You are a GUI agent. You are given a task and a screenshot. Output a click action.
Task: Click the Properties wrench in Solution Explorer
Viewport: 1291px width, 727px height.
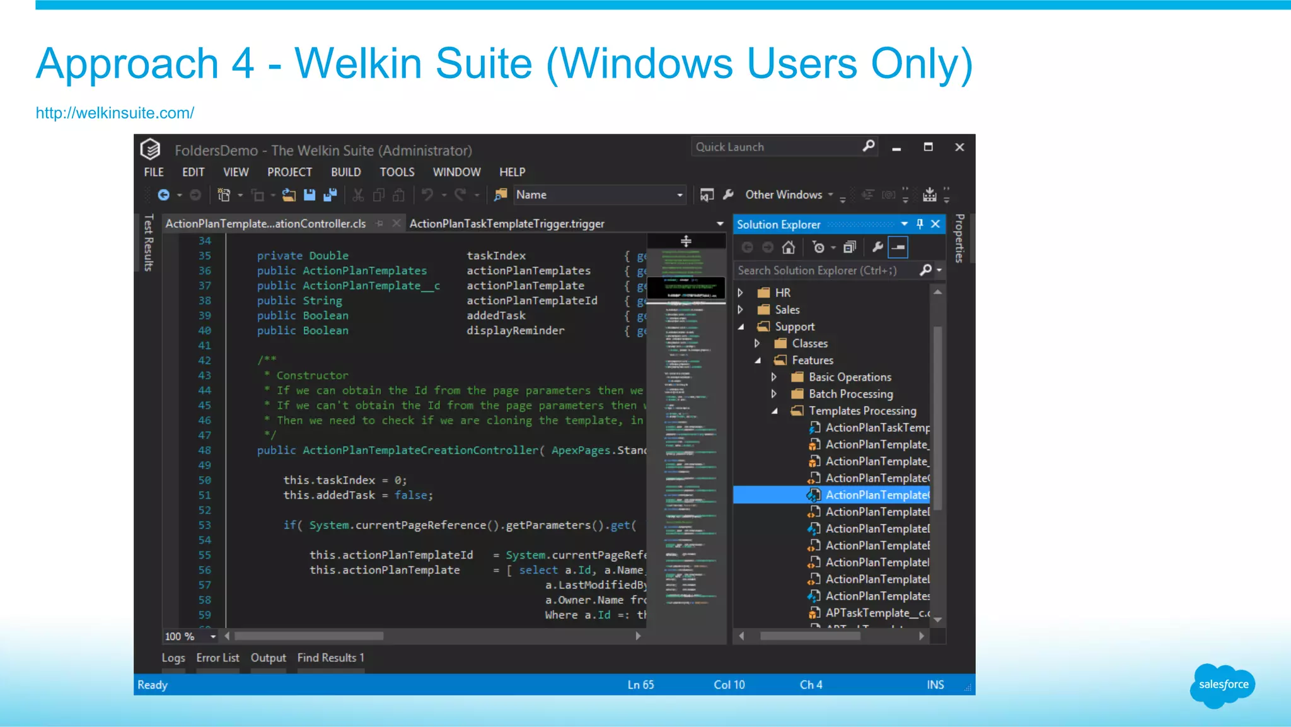click(877, 247)
